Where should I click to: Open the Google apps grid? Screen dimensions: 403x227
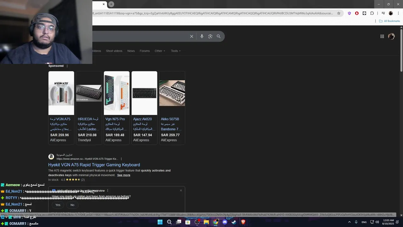click(x=382, y=36)
